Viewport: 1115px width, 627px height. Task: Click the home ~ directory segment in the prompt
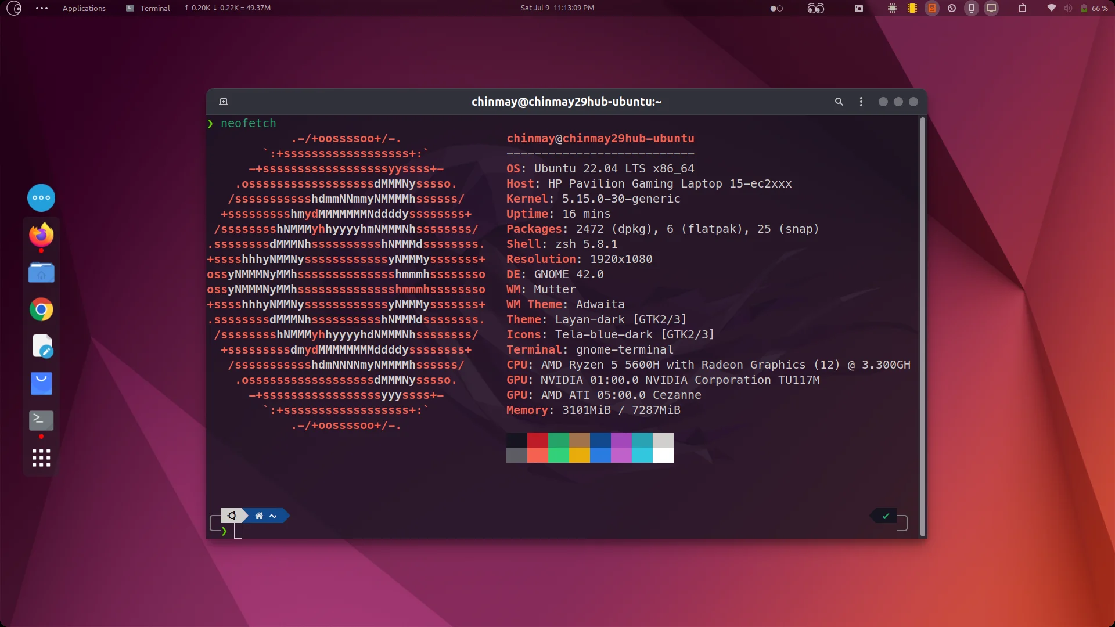point(266,516)
